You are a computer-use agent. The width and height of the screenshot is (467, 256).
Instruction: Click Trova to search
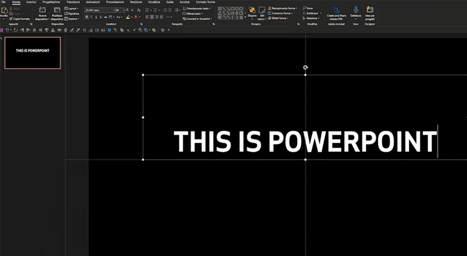(x=308, y=8)
